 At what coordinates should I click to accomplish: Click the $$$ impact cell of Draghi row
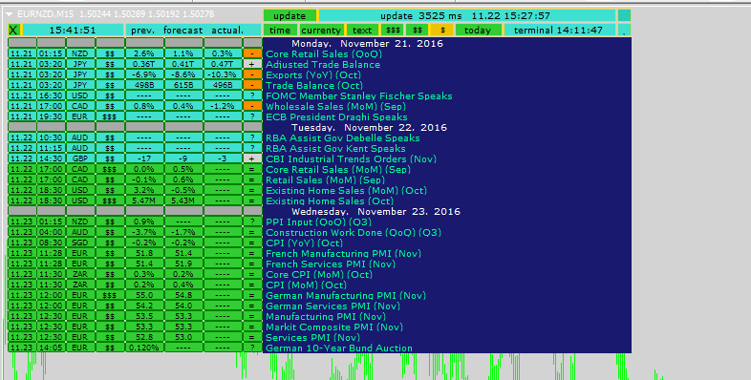tap(110, 116)
